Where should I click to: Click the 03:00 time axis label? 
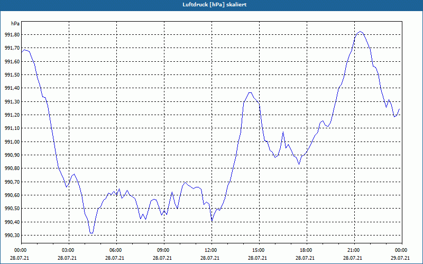(x=69, y=250)
